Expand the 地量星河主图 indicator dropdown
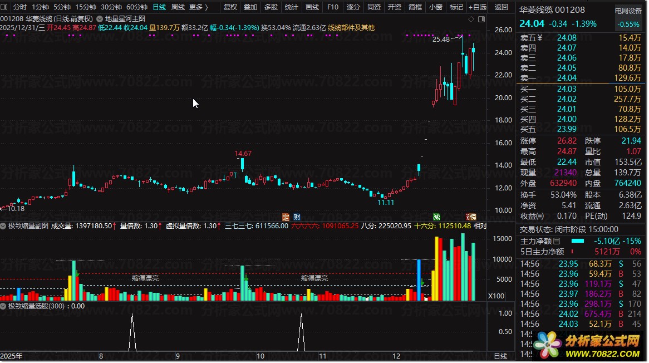649x363 pixels. coord(100,18)
